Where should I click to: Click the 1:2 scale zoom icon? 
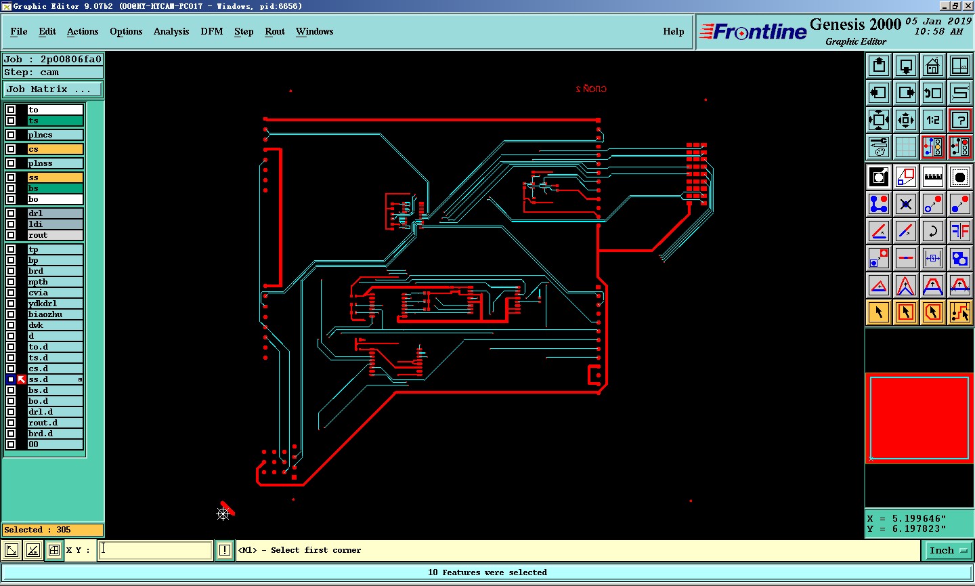(933, 120)
